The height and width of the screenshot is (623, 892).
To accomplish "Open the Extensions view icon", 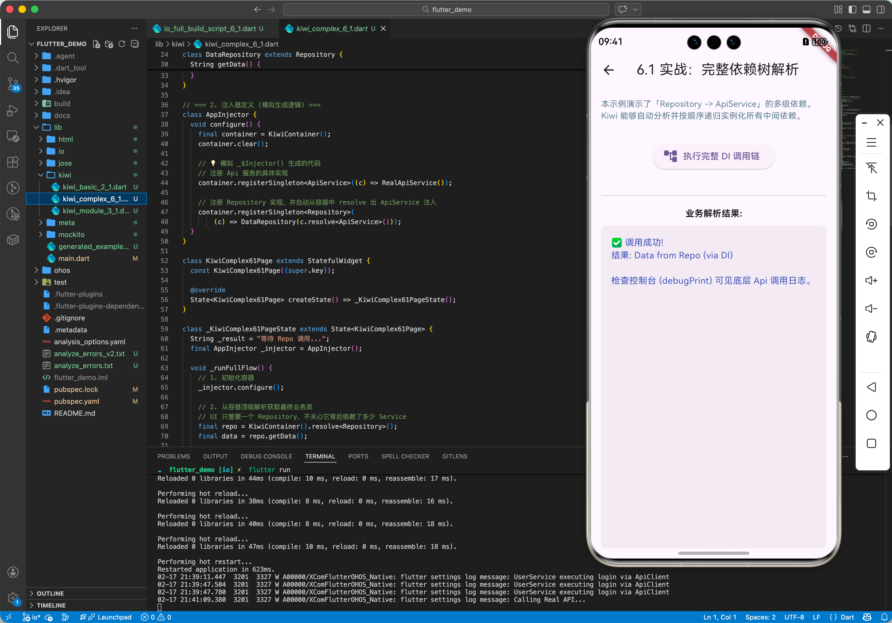I will point(13,162).
